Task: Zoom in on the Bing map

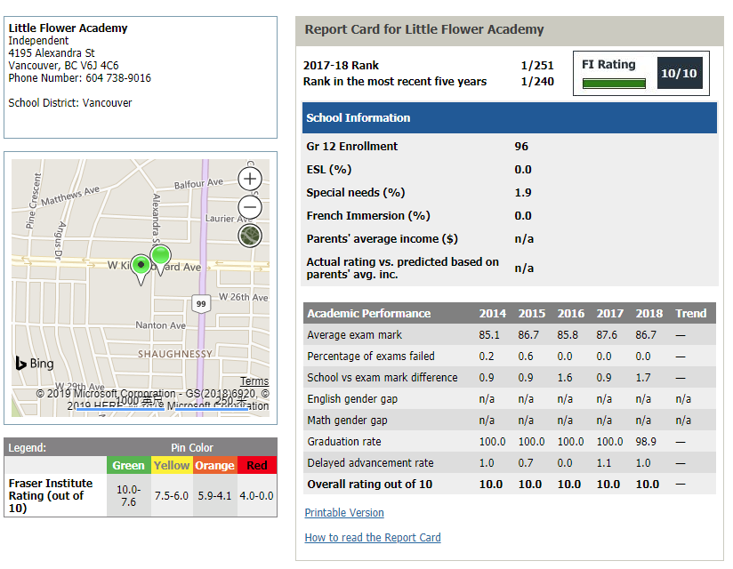Action: point(250,179)
